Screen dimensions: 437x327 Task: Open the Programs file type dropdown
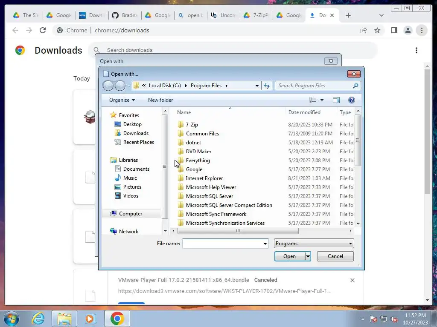pyautogui.click(x=314, y=244)
